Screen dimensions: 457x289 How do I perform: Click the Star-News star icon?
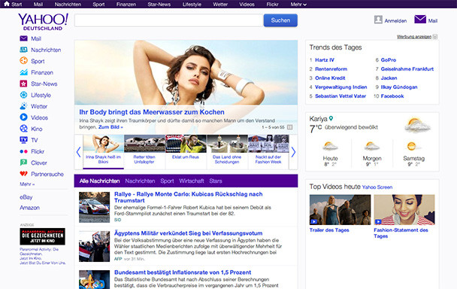[23, 84]
